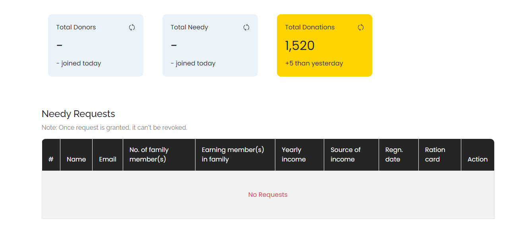Click the Email column header
This screenshot has width=532, height=246.
point(108,159)
